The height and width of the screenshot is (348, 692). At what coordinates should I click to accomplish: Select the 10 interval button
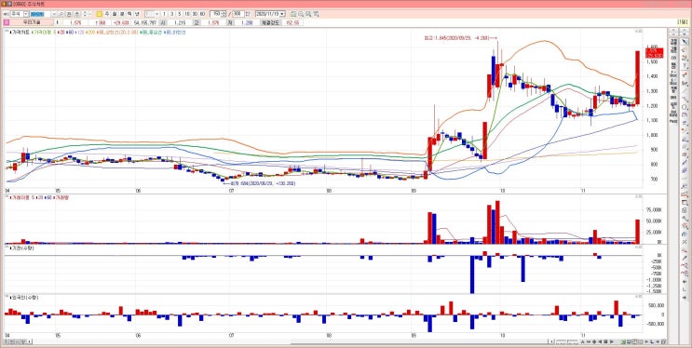[187, 14]
